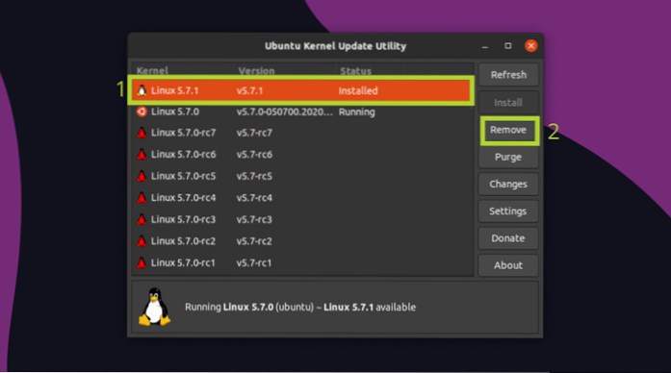Screen dimensions: 671x373
Task: Close the Ubuntu Kernel Update Utility window
Action: pyautogui.click(x=531, y=46)
